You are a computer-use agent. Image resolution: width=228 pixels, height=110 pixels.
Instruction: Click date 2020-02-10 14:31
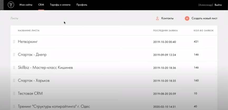[x=164, y=107]
